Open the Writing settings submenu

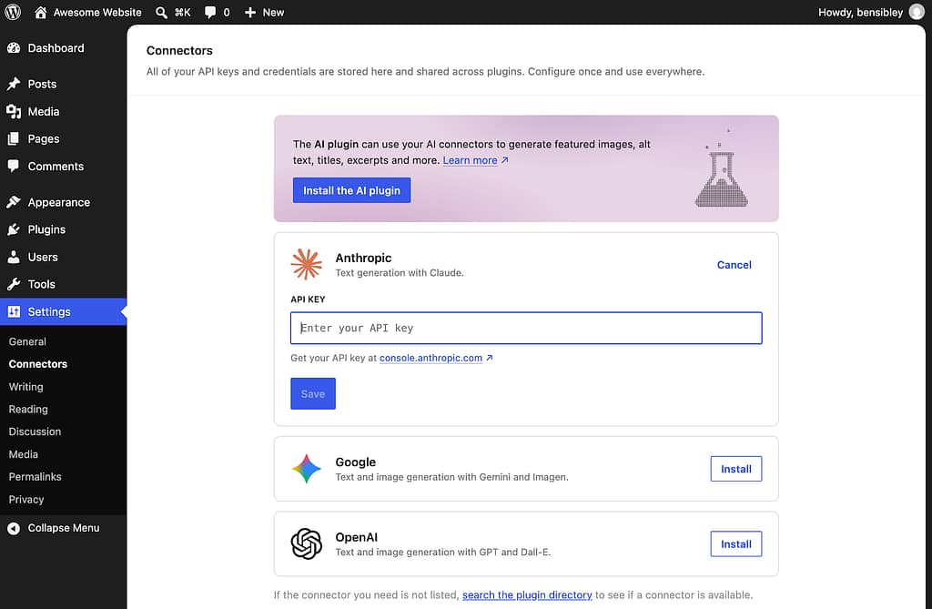click(26, 387)
